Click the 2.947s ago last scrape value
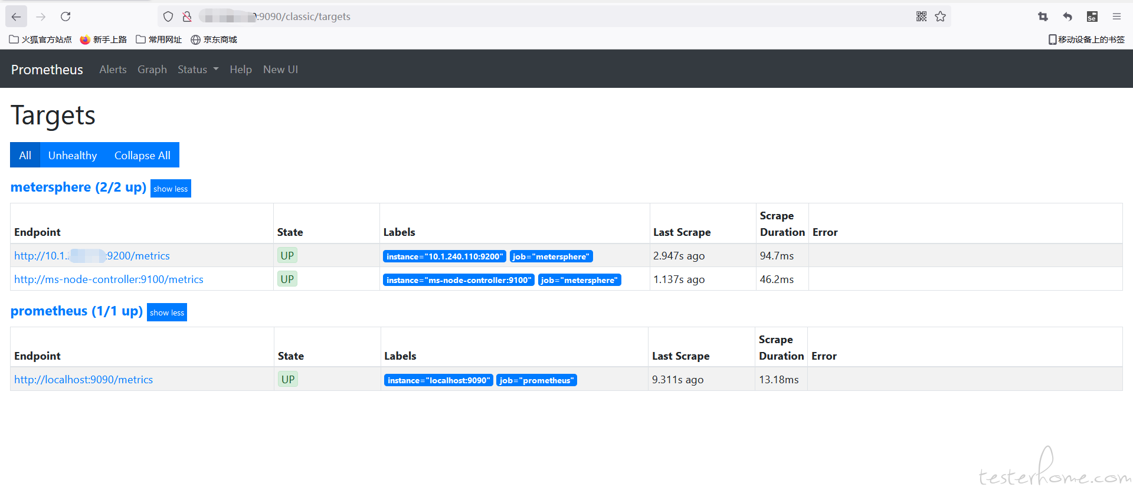Viewport: 1133px width, 500px height. point(679,256)
